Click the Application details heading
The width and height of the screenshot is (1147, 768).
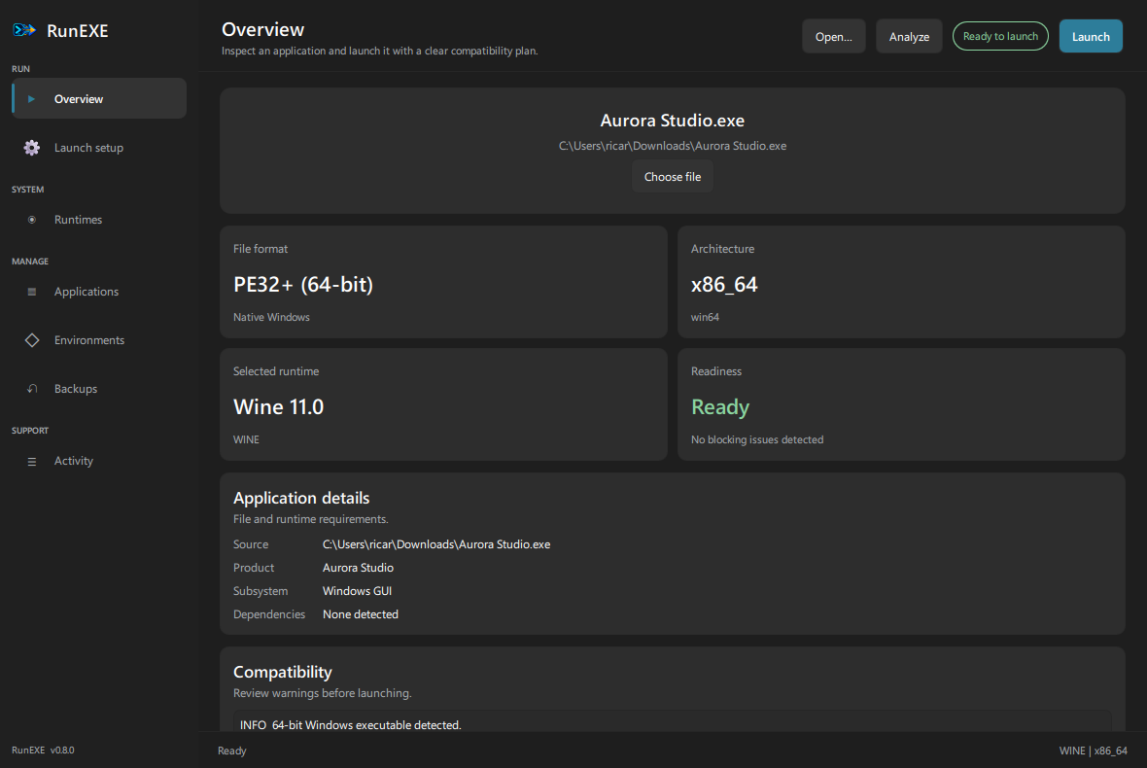pyautogui.click(x=301, y=498)
